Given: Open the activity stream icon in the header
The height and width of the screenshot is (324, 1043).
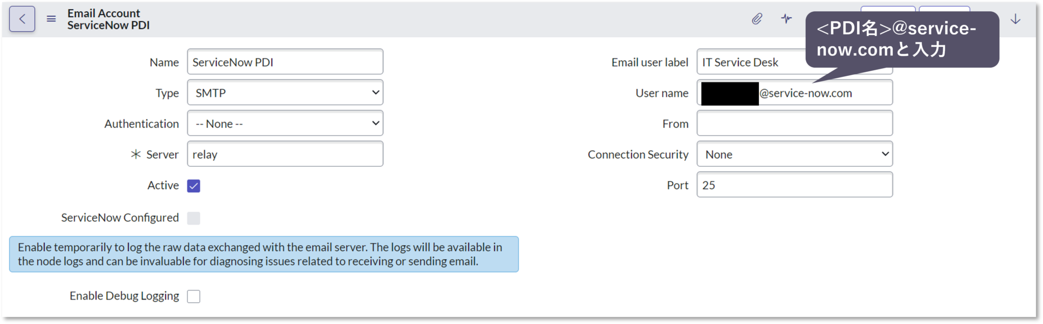Looking at the screenshot, I should coord(787,18).
